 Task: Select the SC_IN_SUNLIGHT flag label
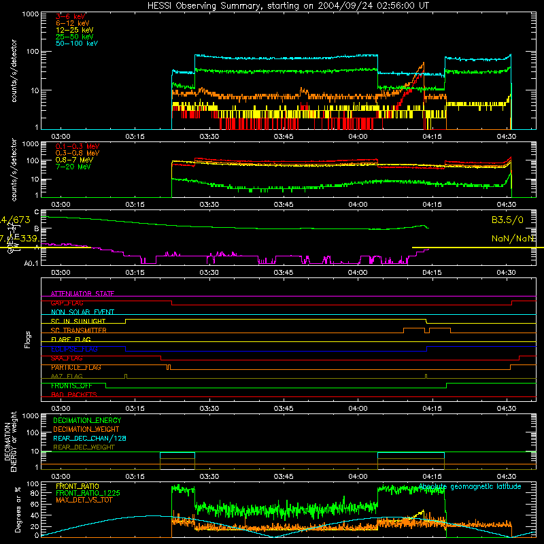78,321
